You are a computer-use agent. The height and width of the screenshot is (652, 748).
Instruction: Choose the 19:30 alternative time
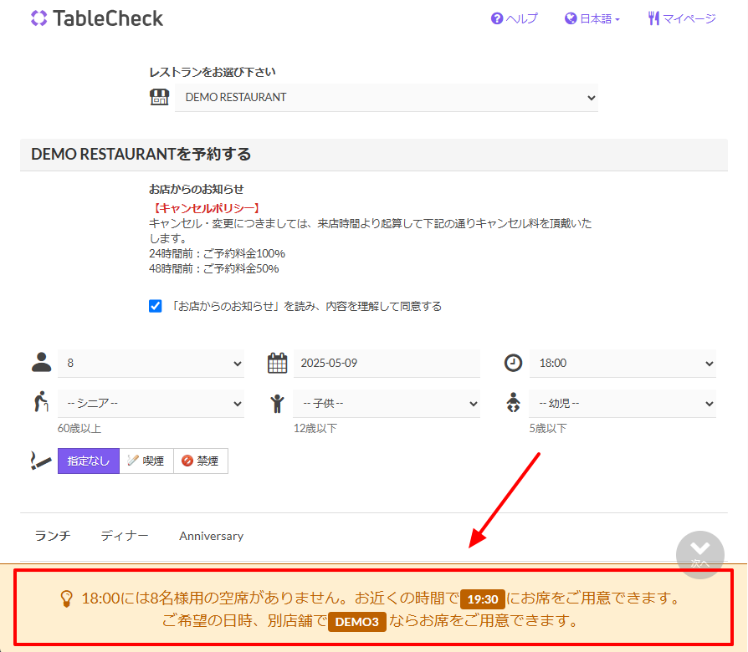tap(482, 599)
